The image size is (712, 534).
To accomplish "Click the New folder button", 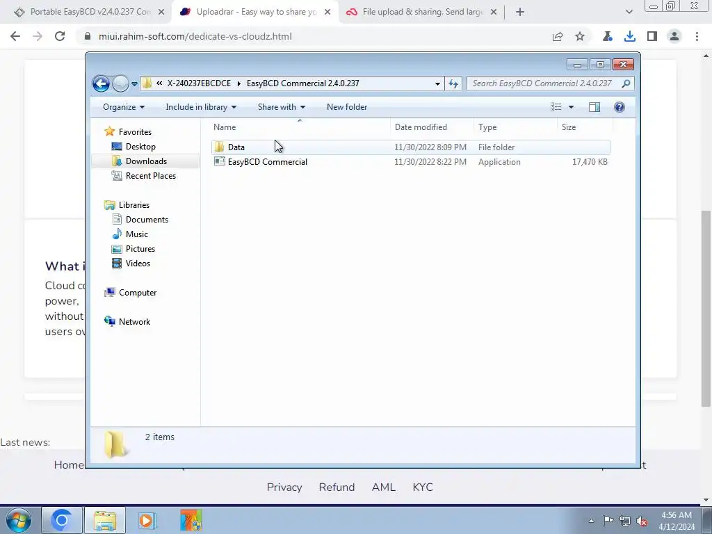I will [x=347, y=107].
